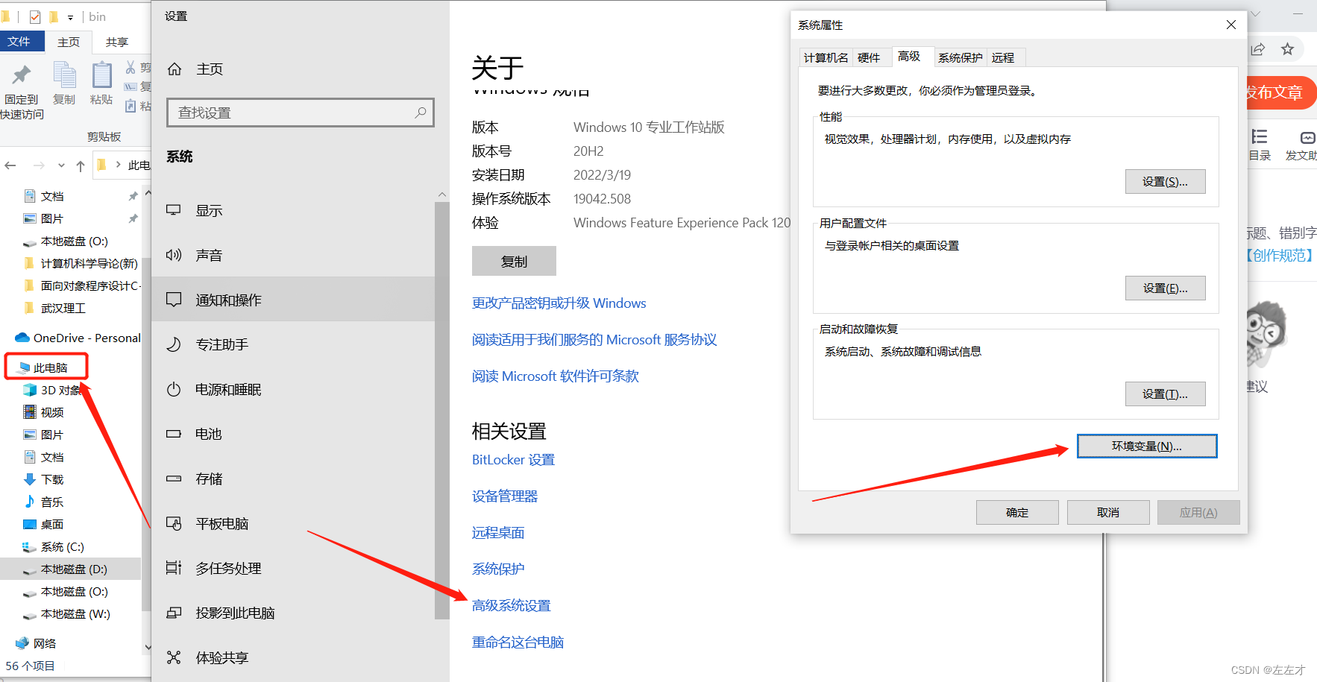Click the share icon in browser toolbar

(1258, 49)
